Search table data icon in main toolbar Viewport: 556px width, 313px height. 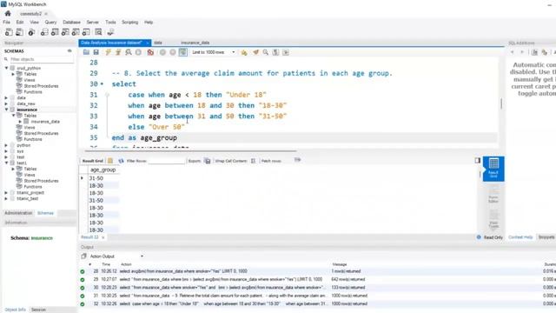tap(98, 32)
